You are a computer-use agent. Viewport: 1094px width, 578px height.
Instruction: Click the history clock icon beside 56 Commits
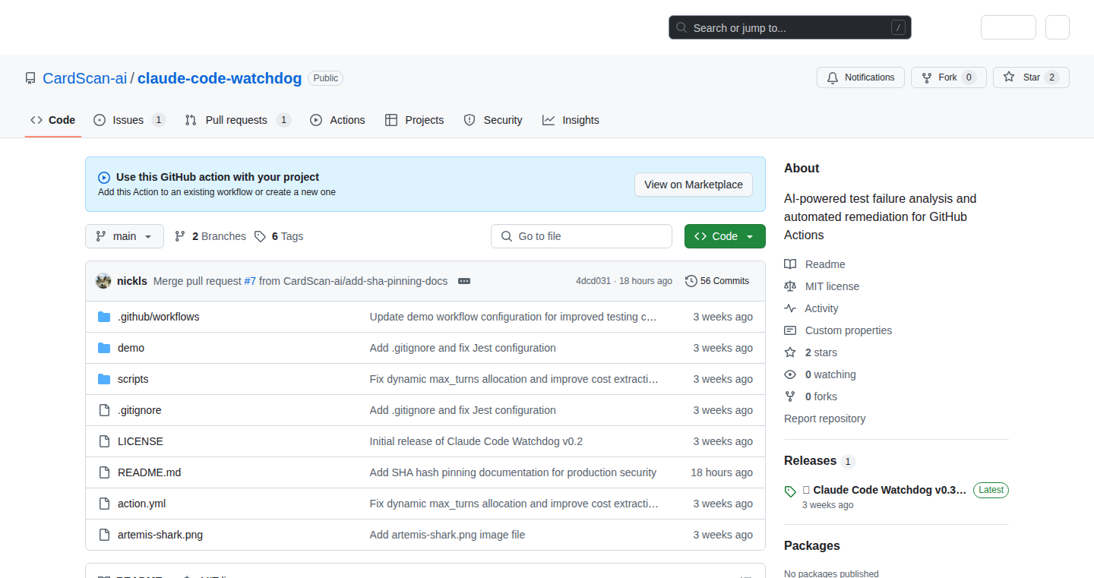[x=691, y=281]
